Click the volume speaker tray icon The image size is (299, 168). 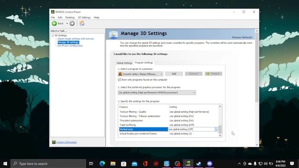click(266, 164)
